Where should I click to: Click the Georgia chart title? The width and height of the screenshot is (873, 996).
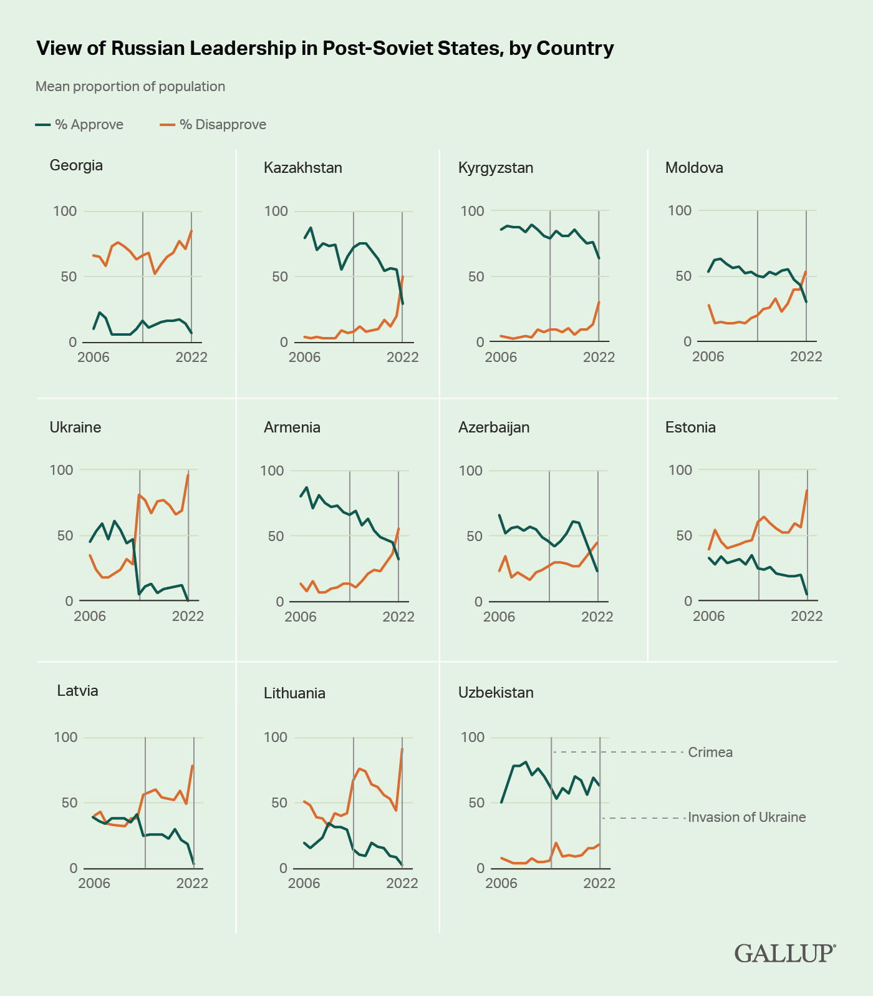[x=76, y=165]
